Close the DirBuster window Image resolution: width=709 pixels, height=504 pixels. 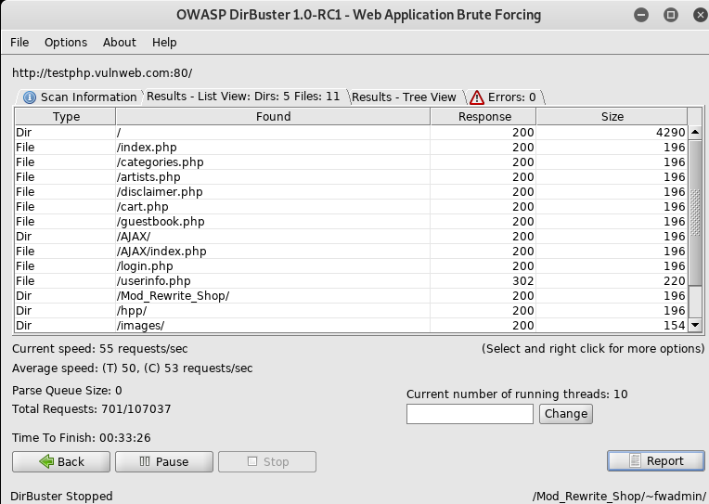pos(701,15)
